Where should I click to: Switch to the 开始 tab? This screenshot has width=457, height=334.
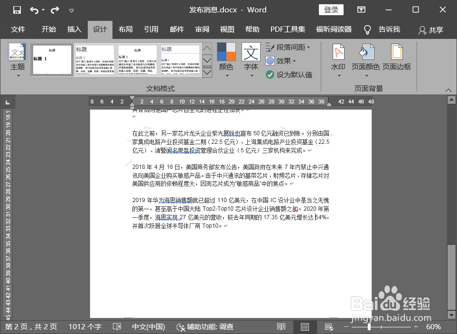tap(49, 29)
